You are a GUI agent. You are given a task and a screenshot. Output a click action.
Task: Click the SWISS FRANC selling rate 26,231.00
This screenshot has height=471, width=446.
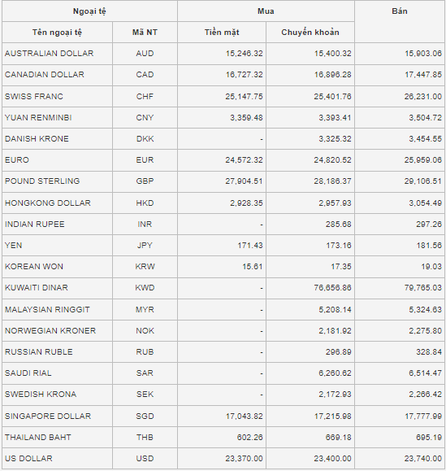(x=423, y=97)
